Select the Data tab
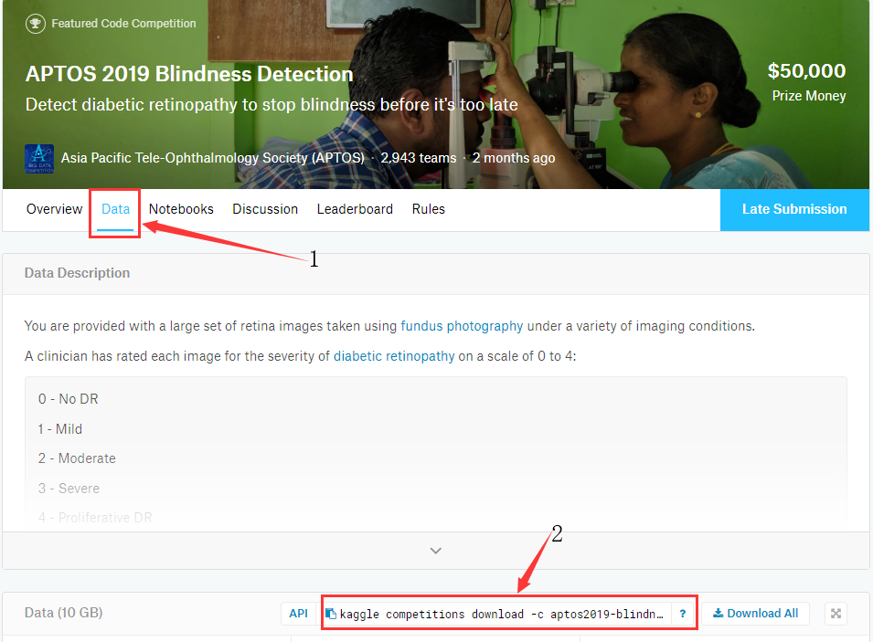Screen dimensions: 873x642 pos(115,209)
